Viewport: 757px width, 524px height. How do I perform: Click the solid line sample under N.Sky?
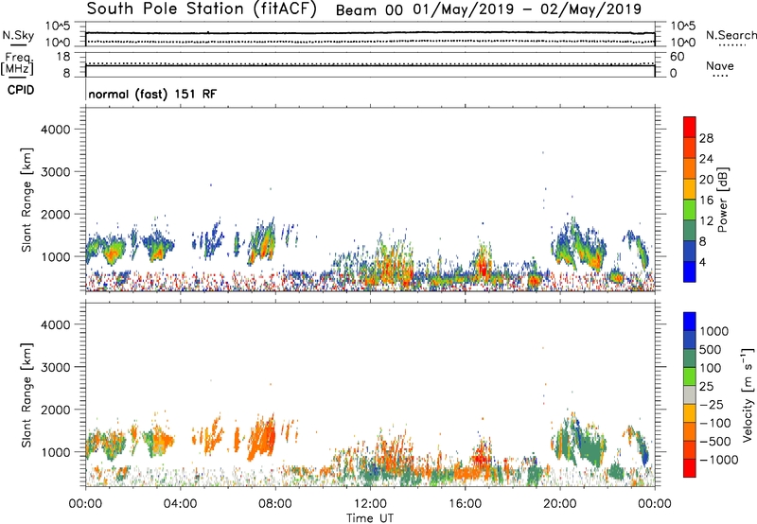tap(18, 45)
